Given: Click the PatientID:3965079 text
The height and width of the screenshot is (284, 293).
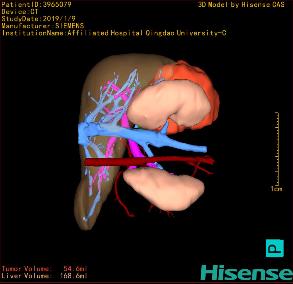Looking at the screenshot, I should pyautogui.click(x=36, y=4).
